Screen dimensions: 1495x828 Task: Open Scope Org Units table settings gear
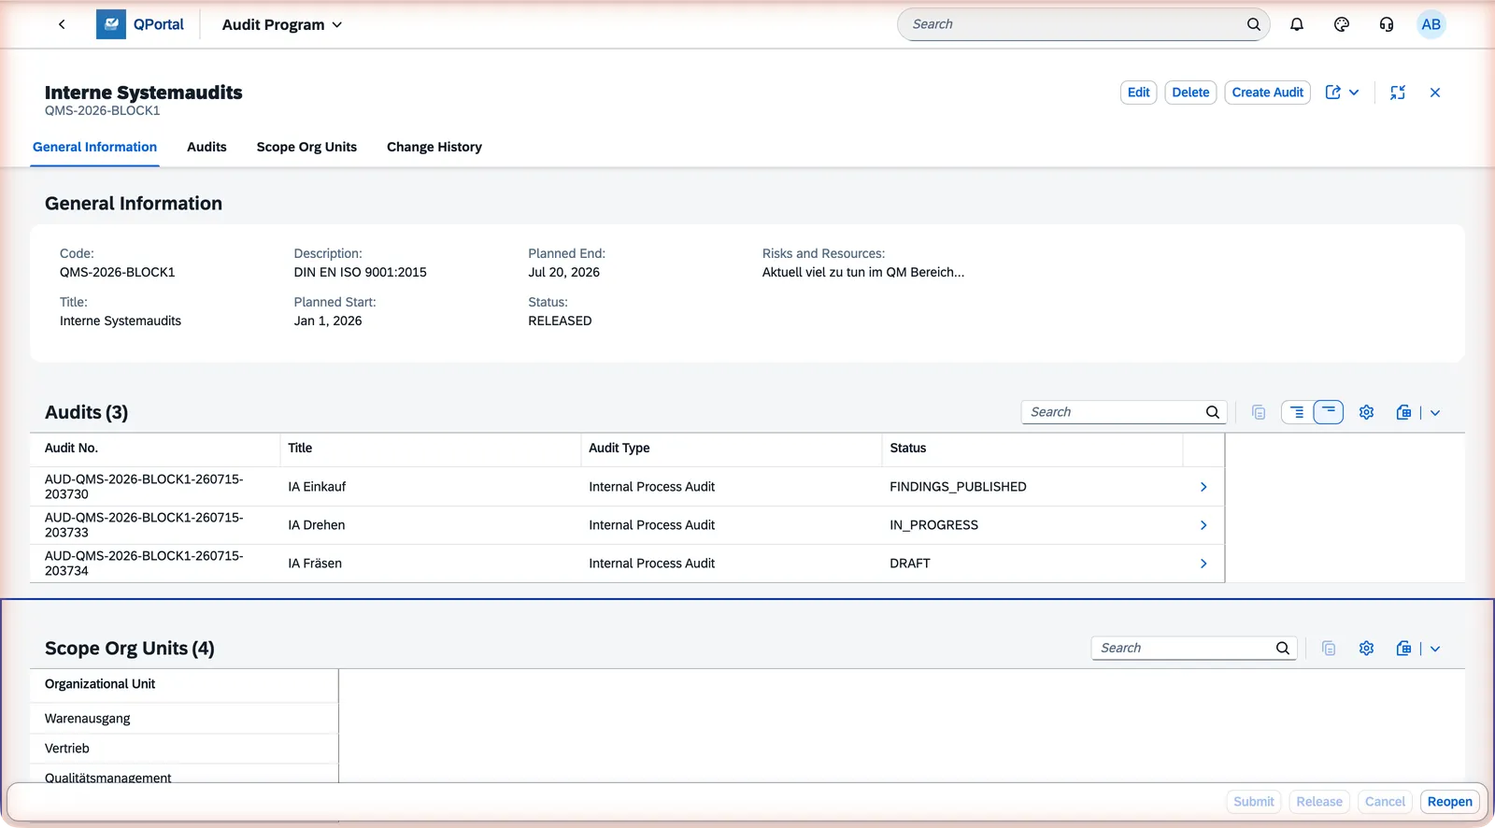(1366, 648)
